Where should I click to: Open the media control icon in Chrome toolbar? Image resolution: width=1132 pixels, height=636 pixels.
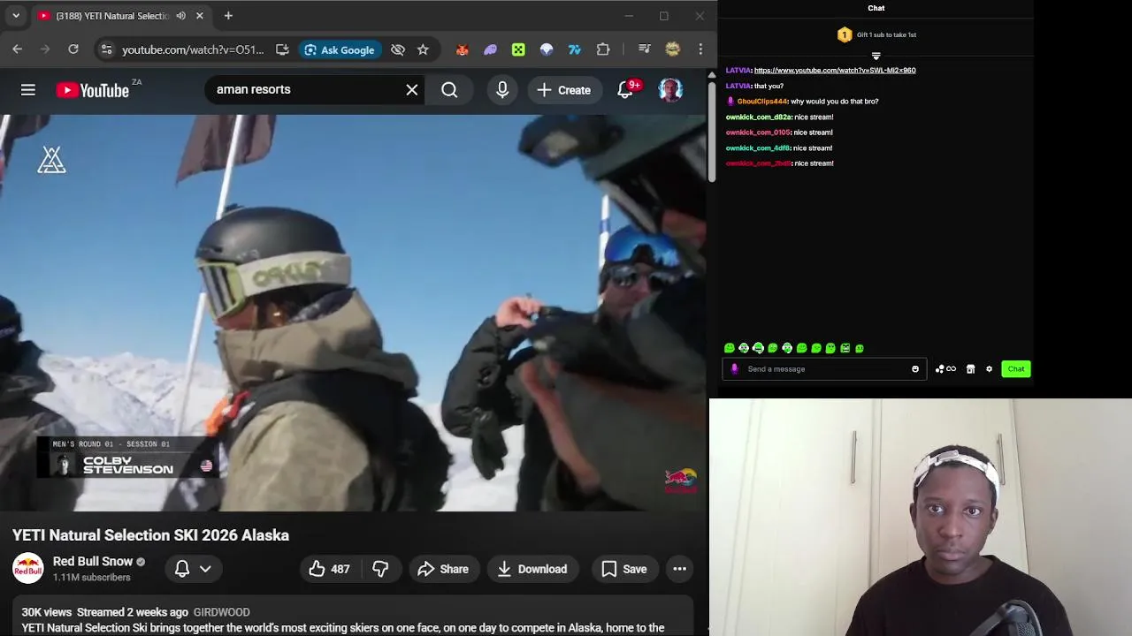point(644,49)
